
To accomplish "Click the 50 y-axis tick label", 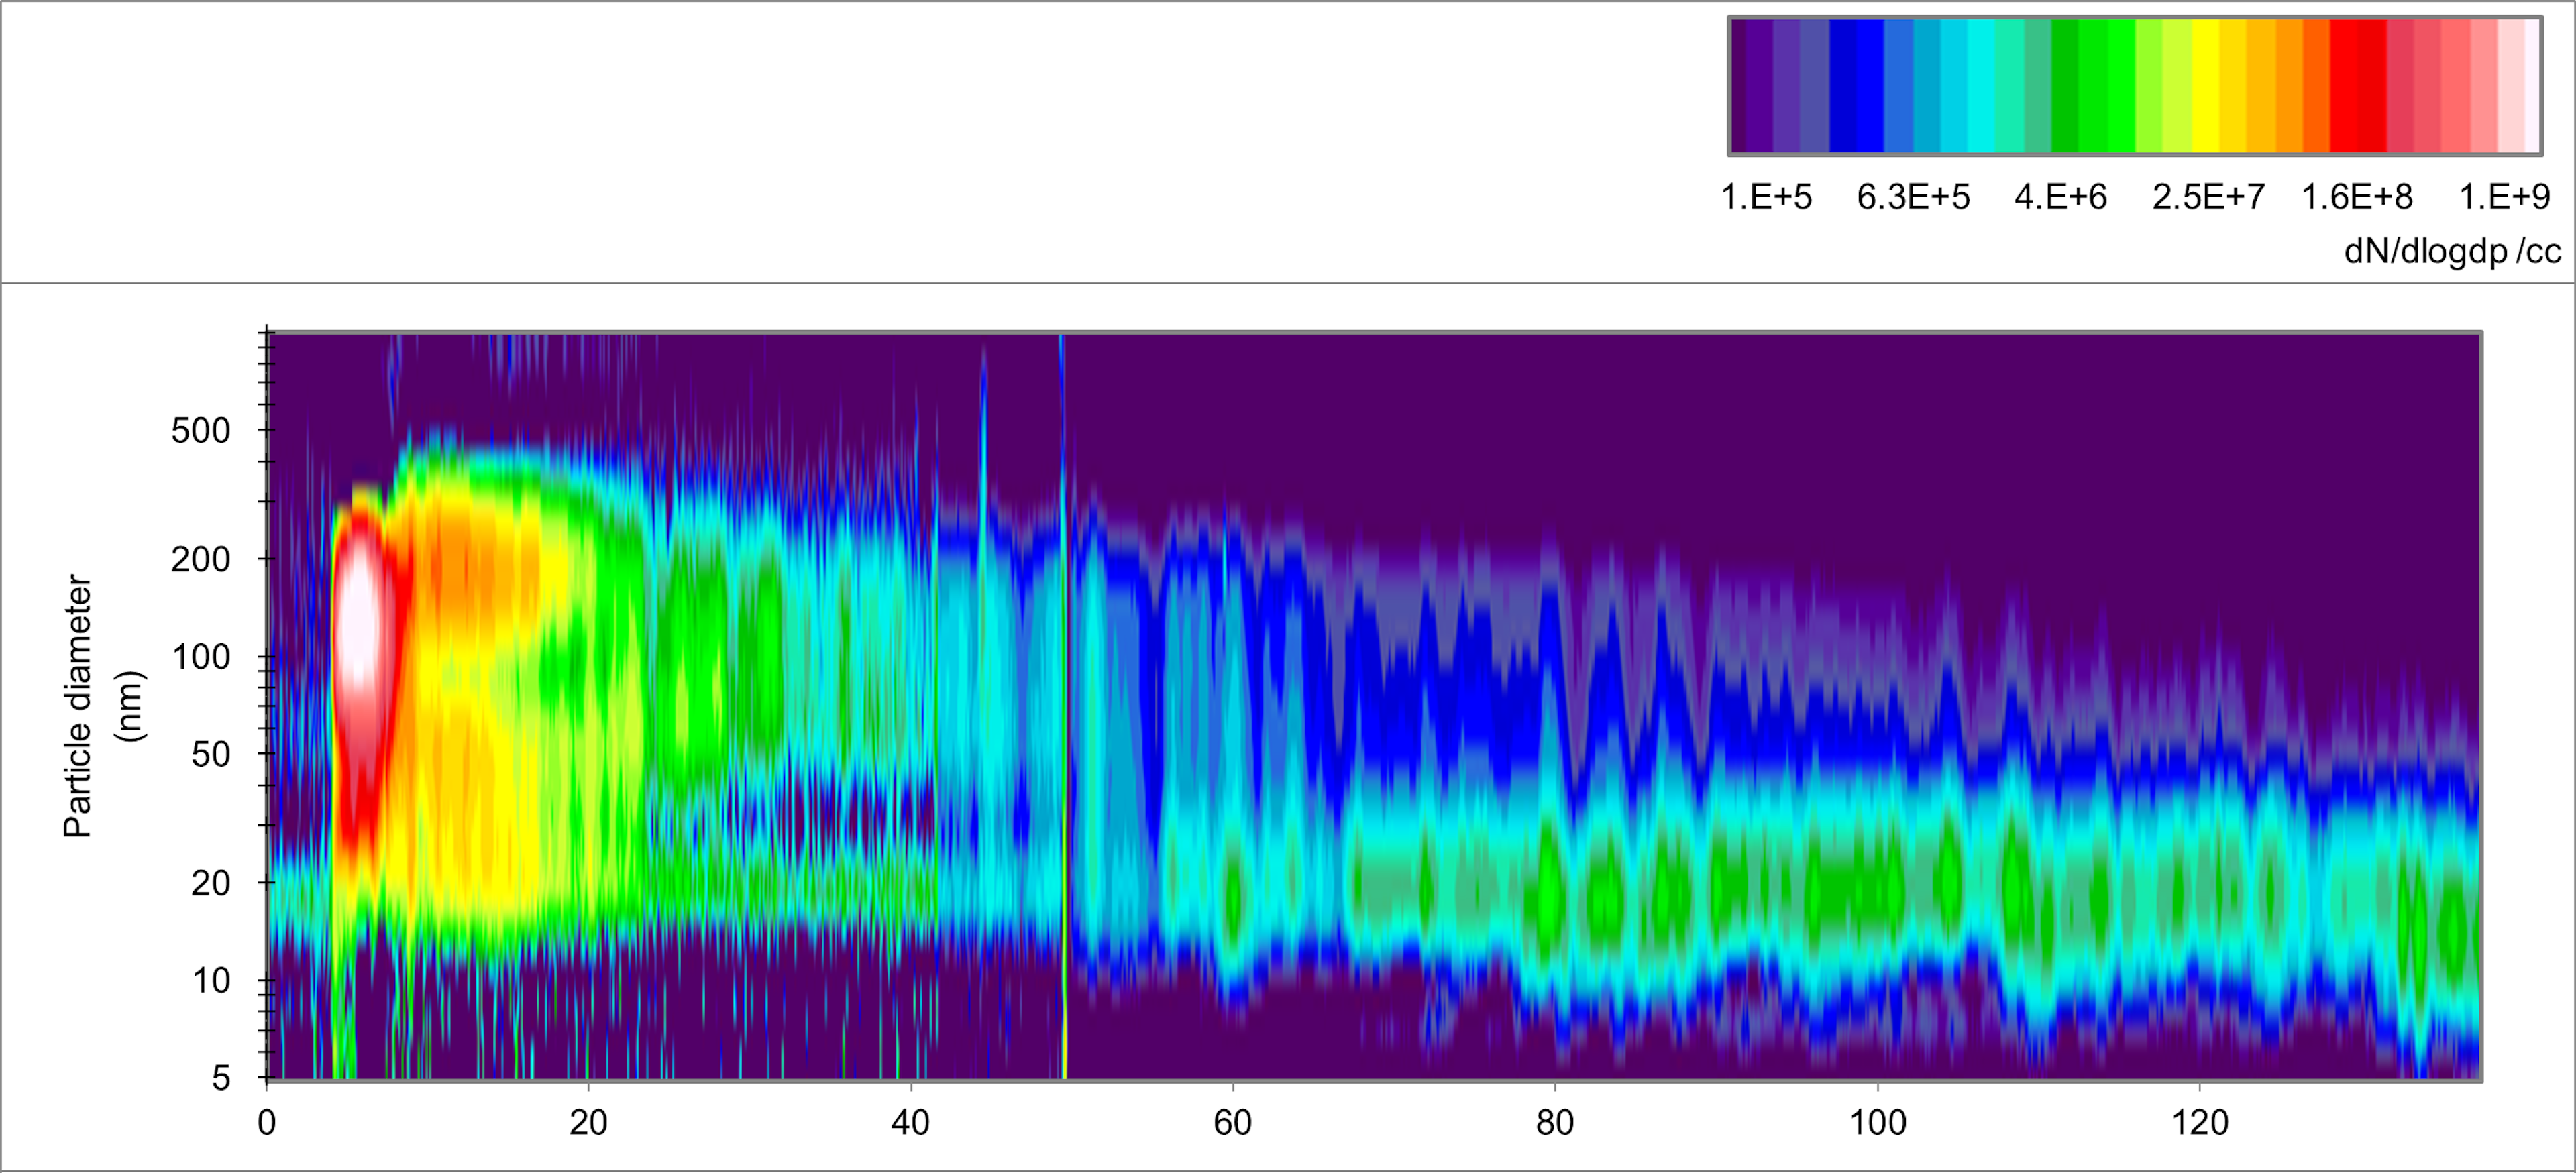I will [211, 754].
